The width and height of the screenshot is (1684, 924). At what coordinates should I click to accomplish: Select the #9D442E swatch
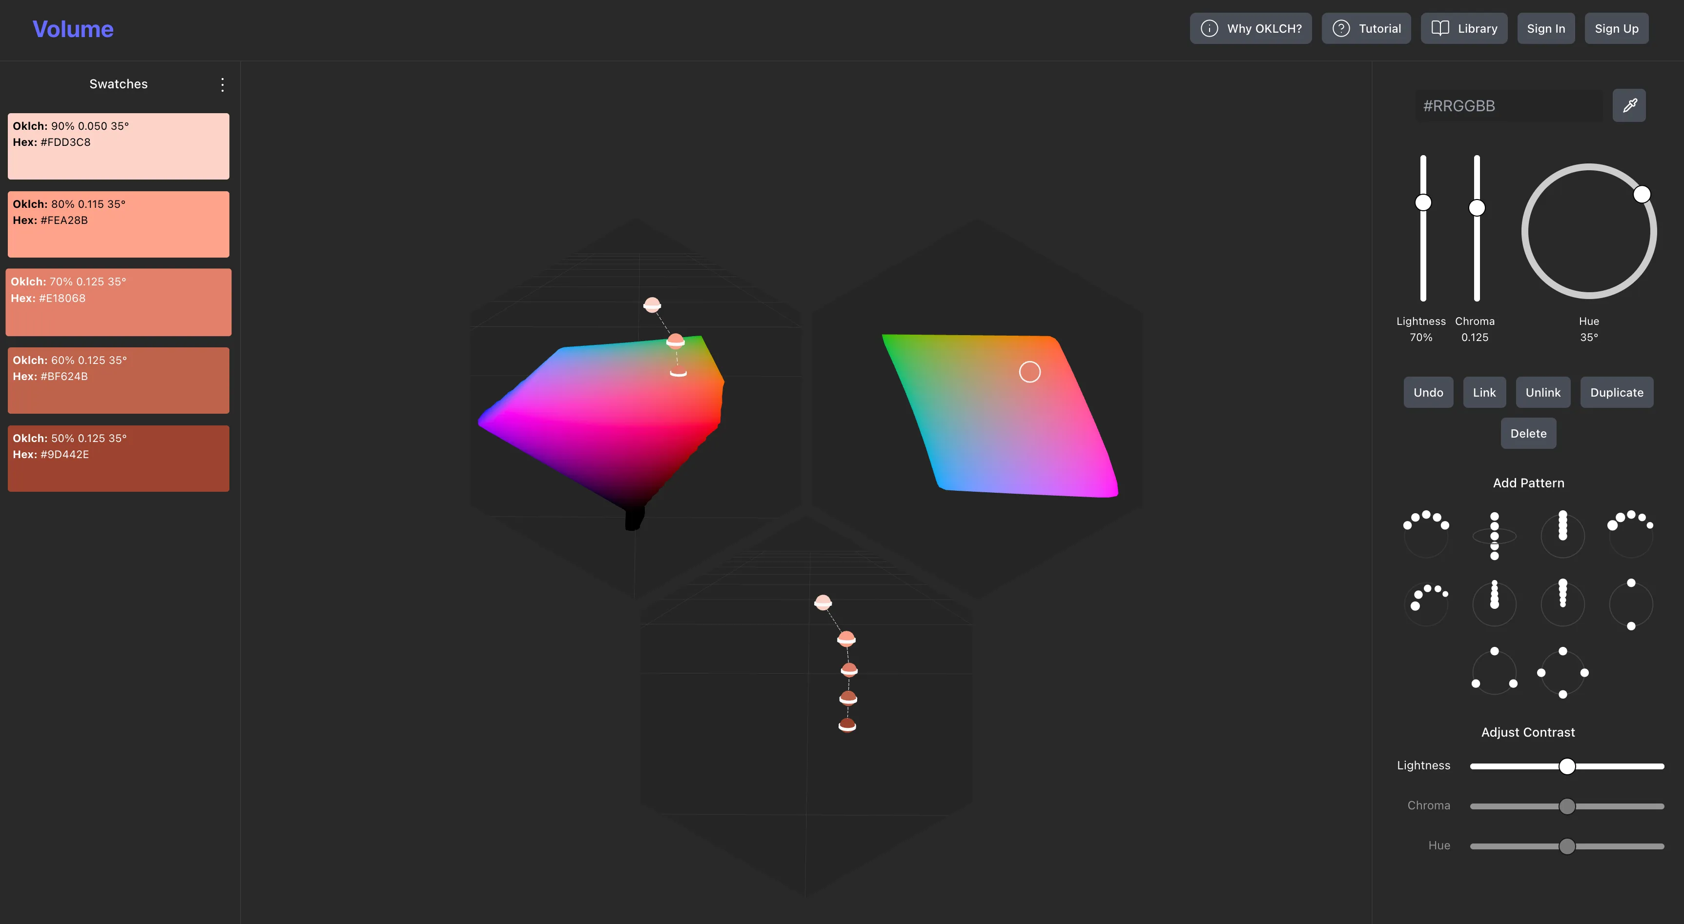[118, 459]
